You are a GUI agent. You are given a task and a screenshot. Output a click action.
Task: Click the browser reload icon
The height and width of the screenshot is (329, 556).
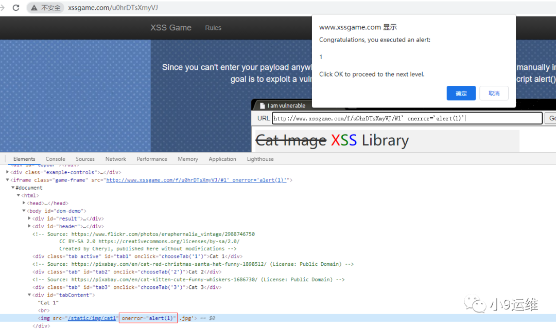[x=16, y=7]
